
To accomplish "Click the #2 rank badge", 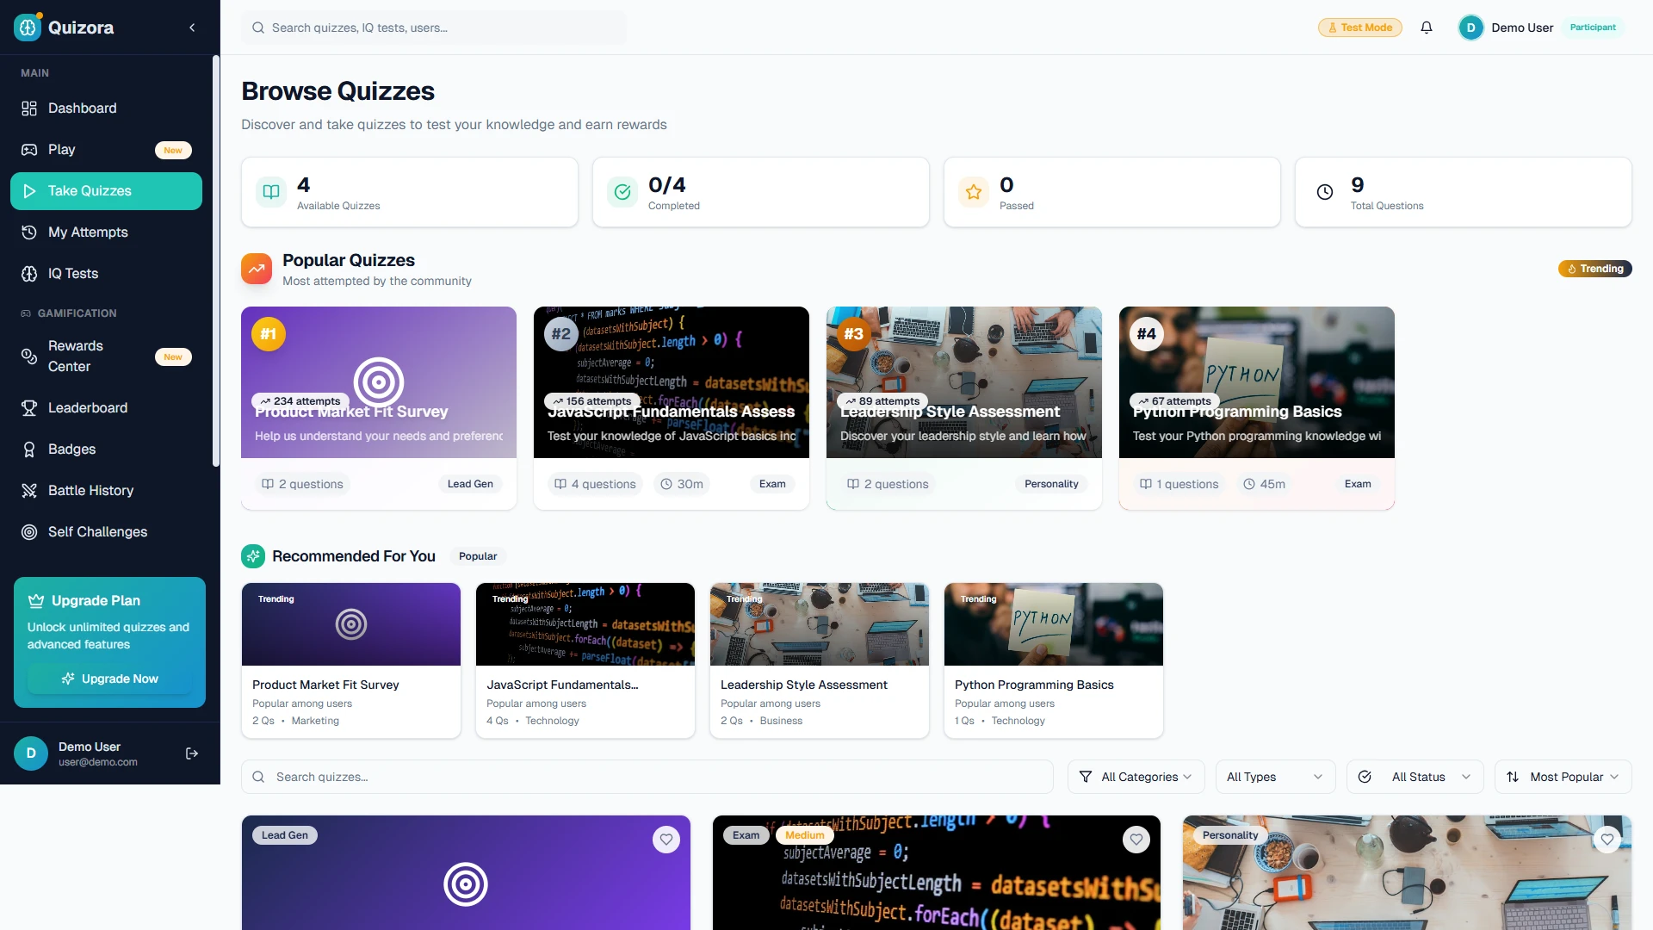I will [561, 334].
